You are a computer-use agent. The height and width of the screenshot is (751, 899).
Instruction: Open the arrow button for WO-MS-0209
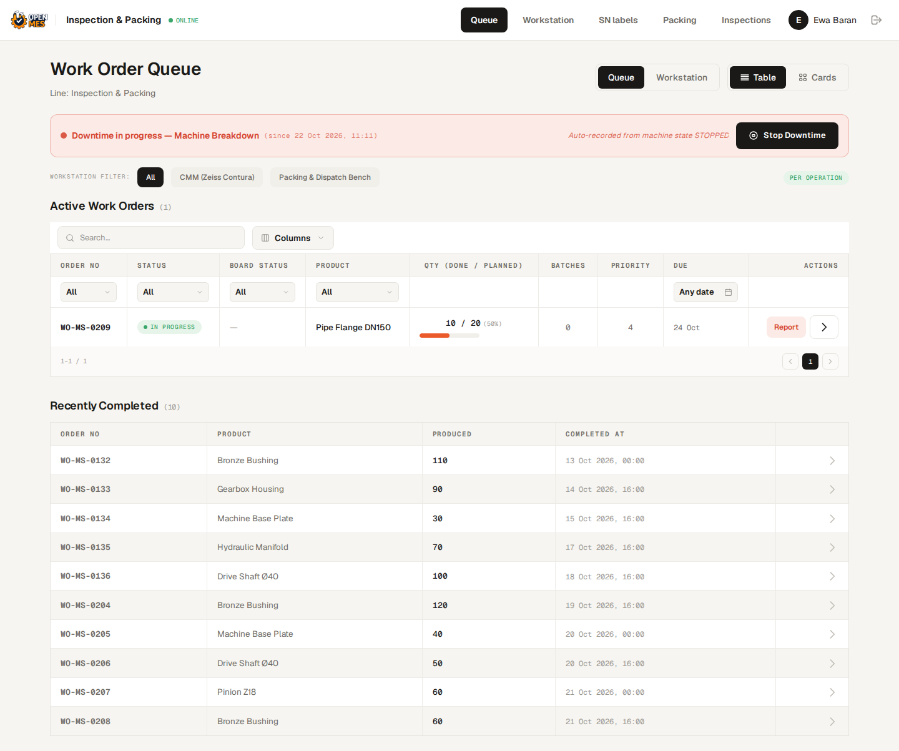pos(824,327)
